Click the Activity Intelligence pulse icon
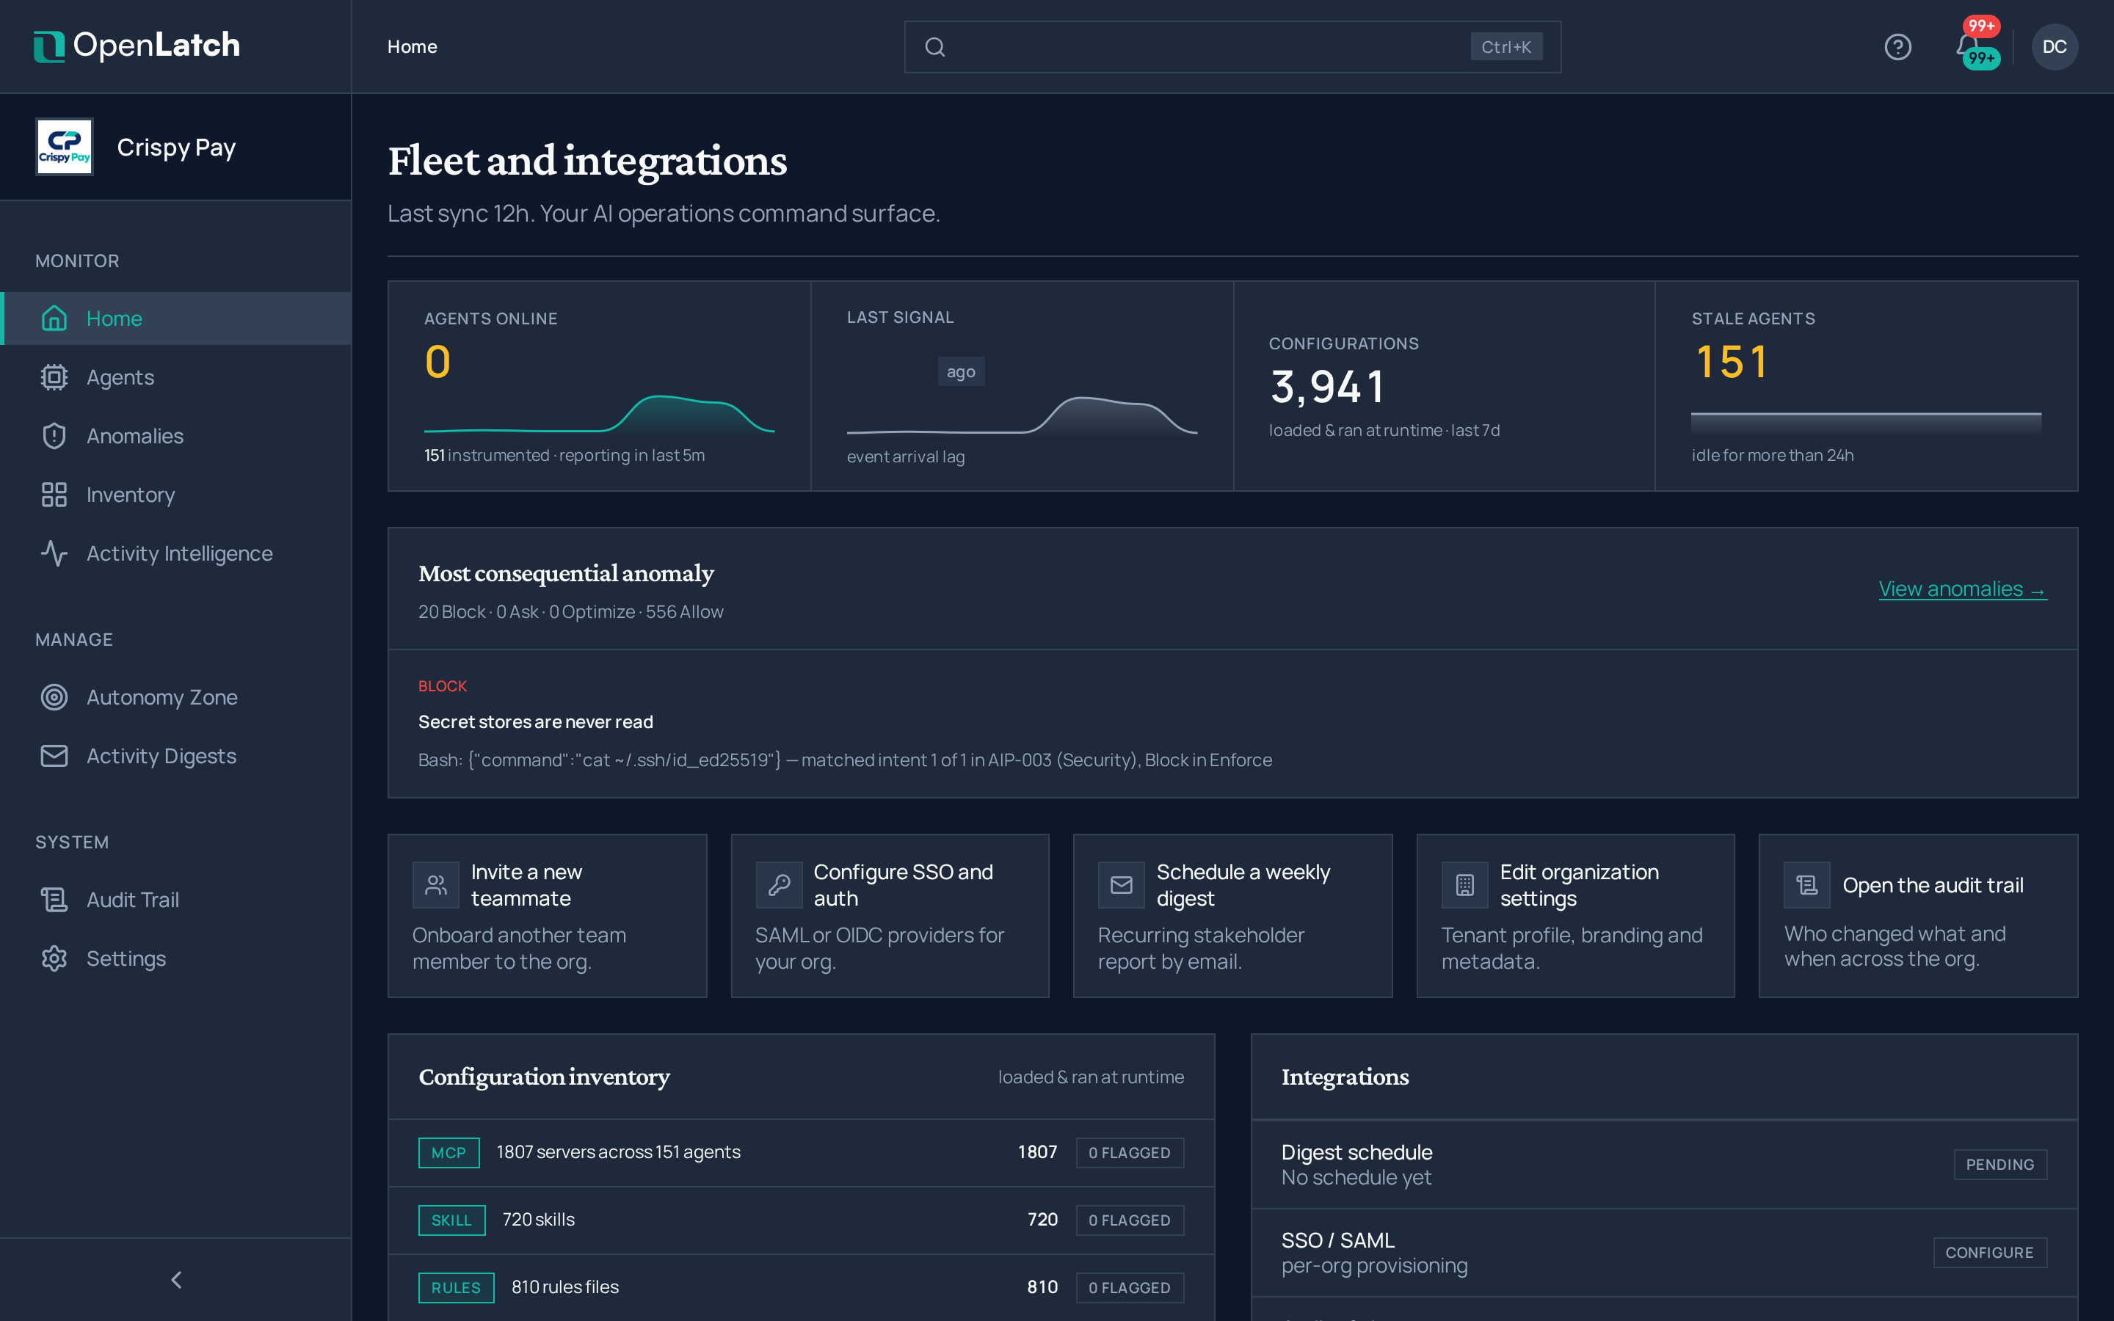 54,553
